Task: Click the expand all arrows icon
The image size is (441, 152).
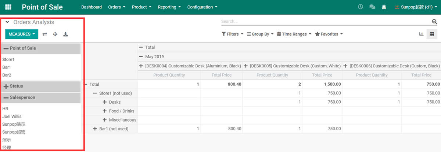Action: 55,34
